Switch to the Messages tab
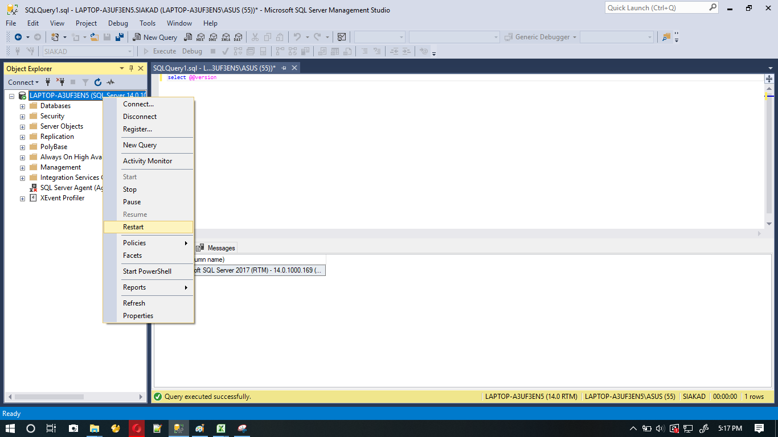 [x=220, y=248]
